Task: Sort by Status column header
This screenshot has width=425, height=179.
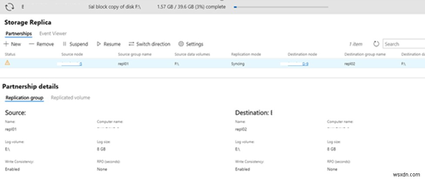Action: tap(10, 54)
